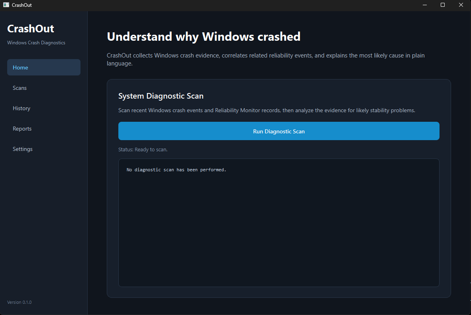Screen dimensions: 471x315
Task: Close the CrashOut window
Action: (461, 5)
